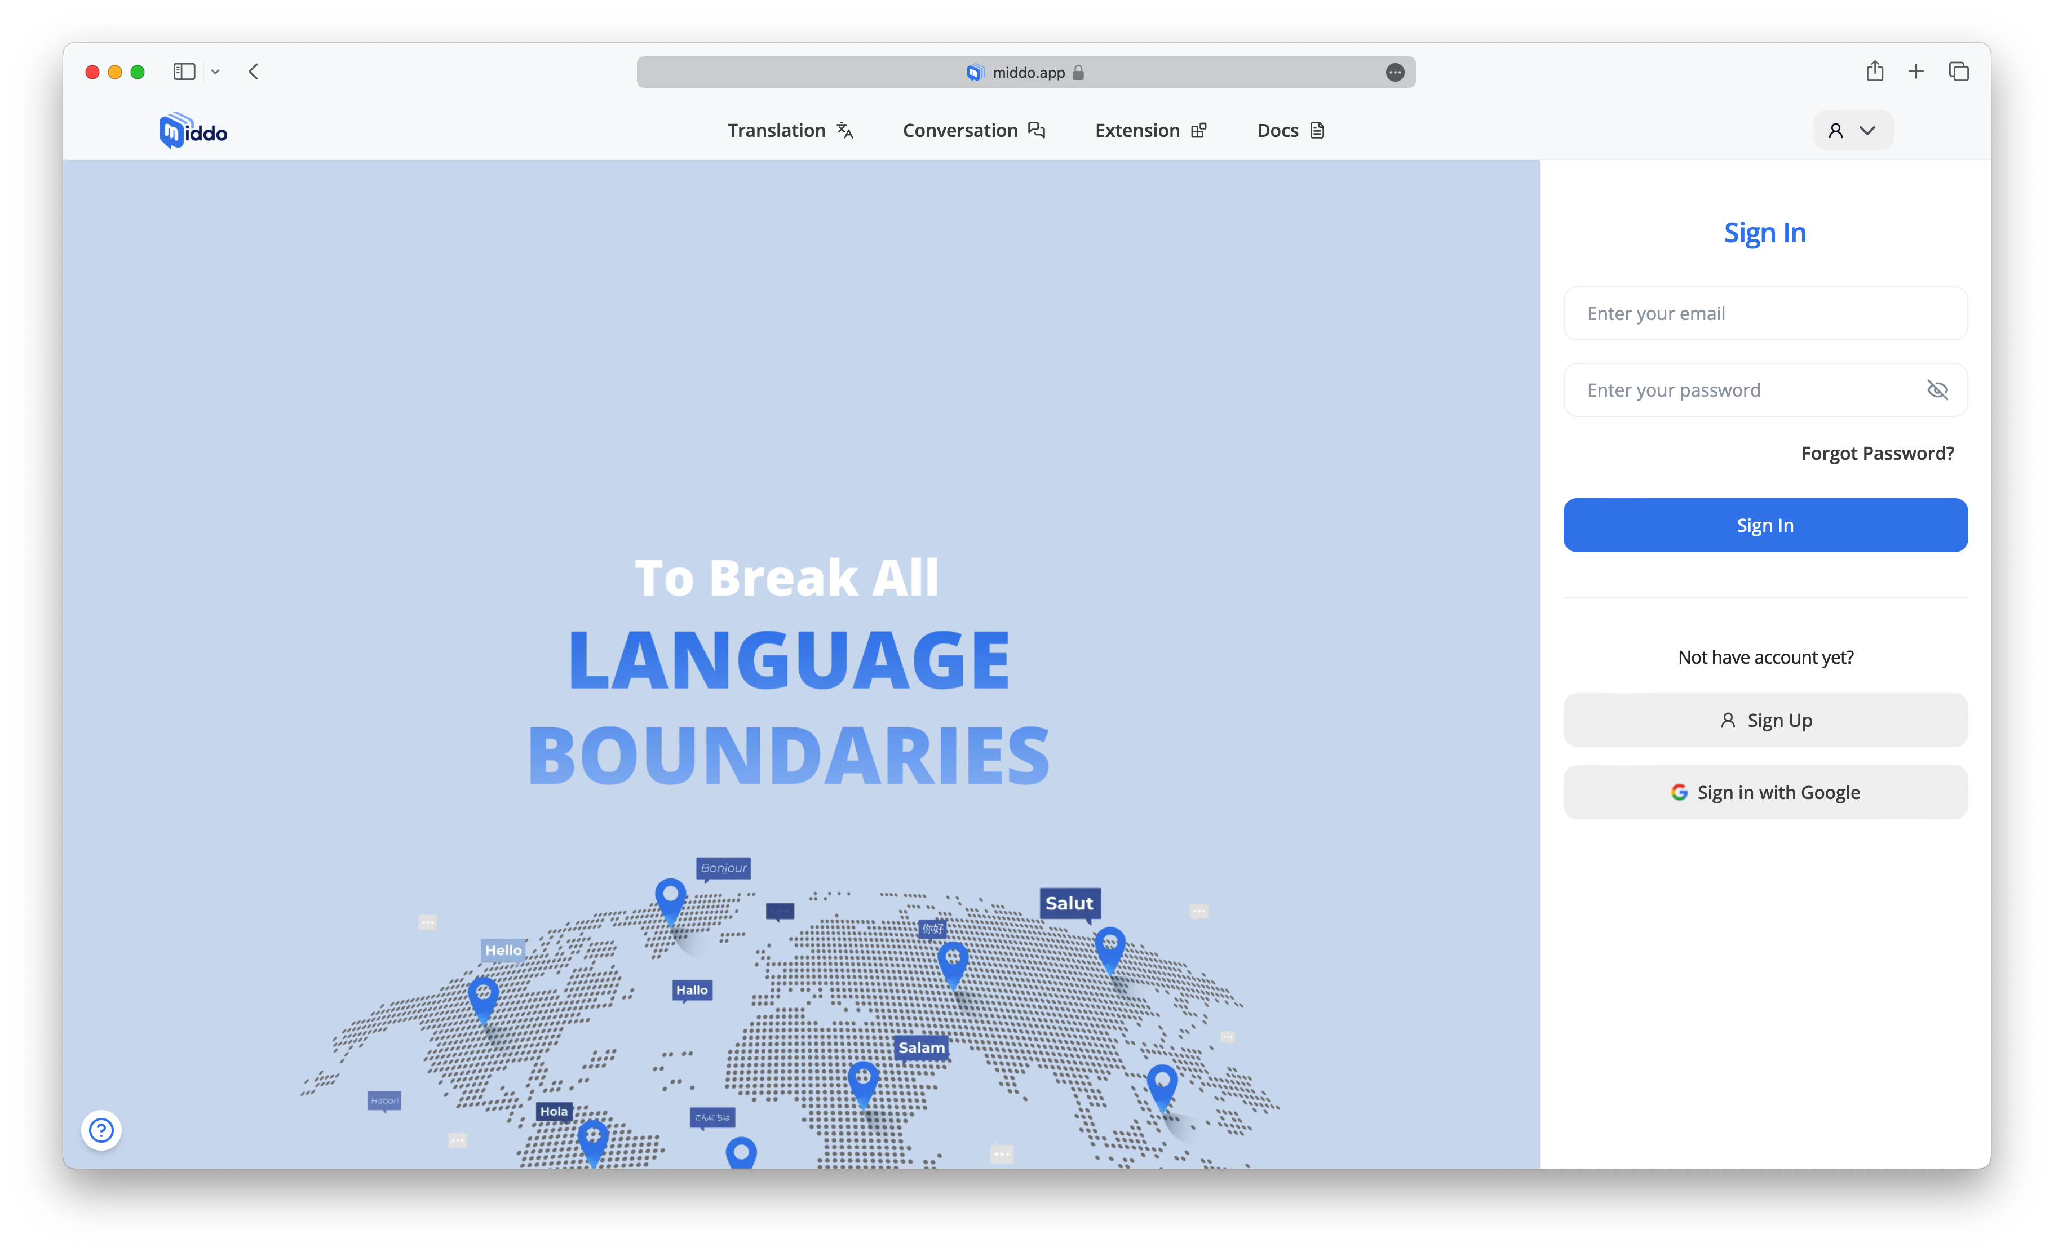This screenshot has width=2054, height=1252.
Task: Click the Middo logo
Action: (193, 131)
